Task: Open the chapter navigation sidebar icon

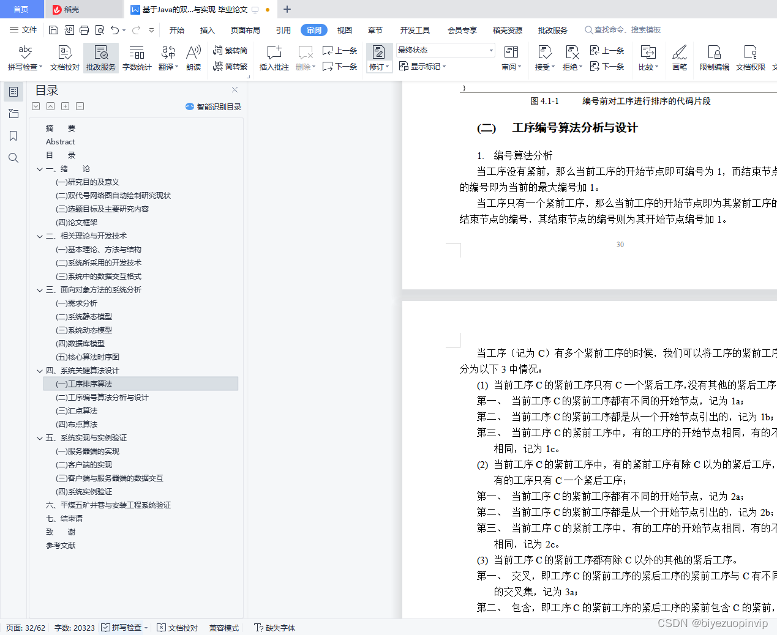Action: [x=13, y=114]
